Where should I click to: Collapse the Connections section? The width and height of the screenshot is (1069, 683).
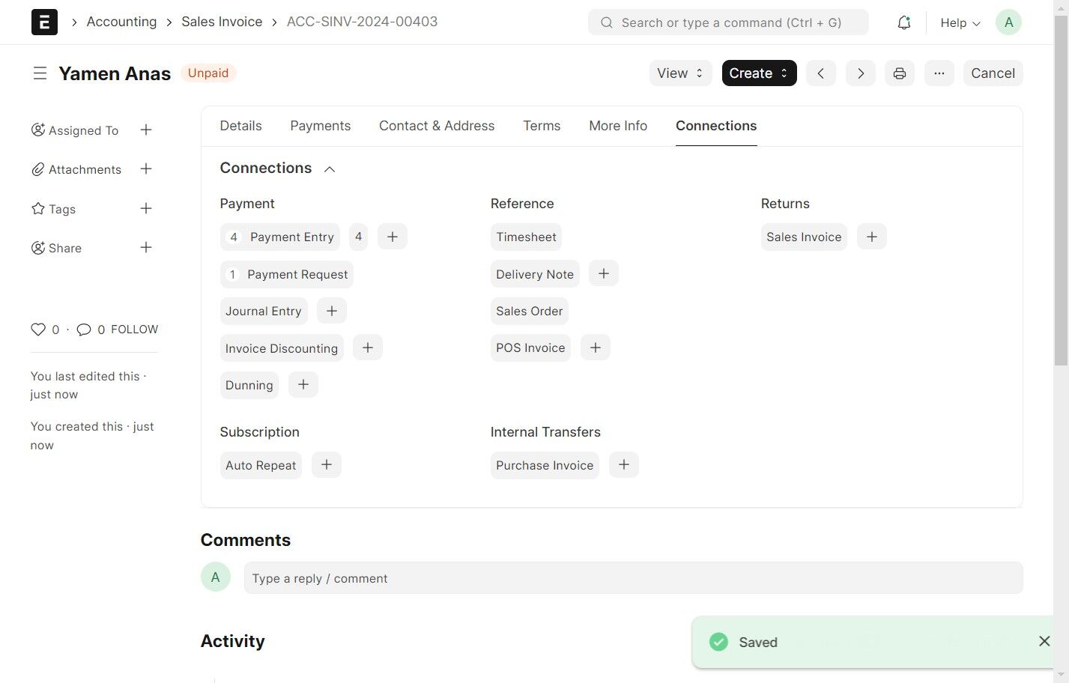pos(330,169)
